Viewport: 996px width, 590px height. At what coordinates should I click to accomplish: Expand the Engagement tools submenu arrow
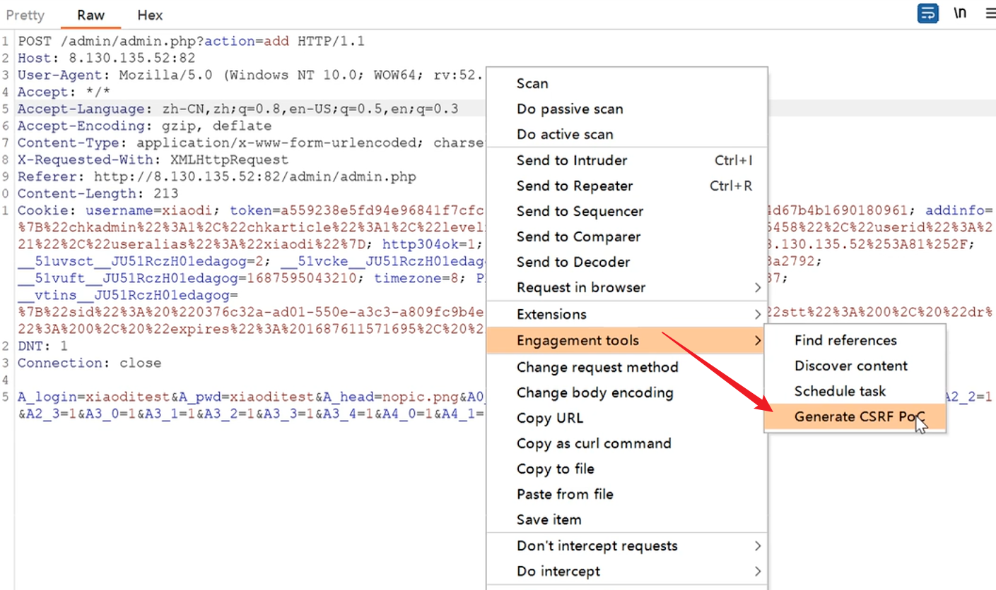(x=758, y=341)
